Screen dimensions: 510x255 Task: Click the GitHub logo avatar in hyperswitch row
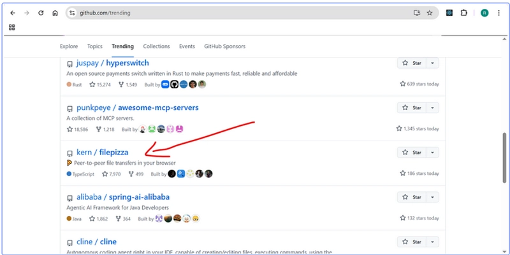174,85
